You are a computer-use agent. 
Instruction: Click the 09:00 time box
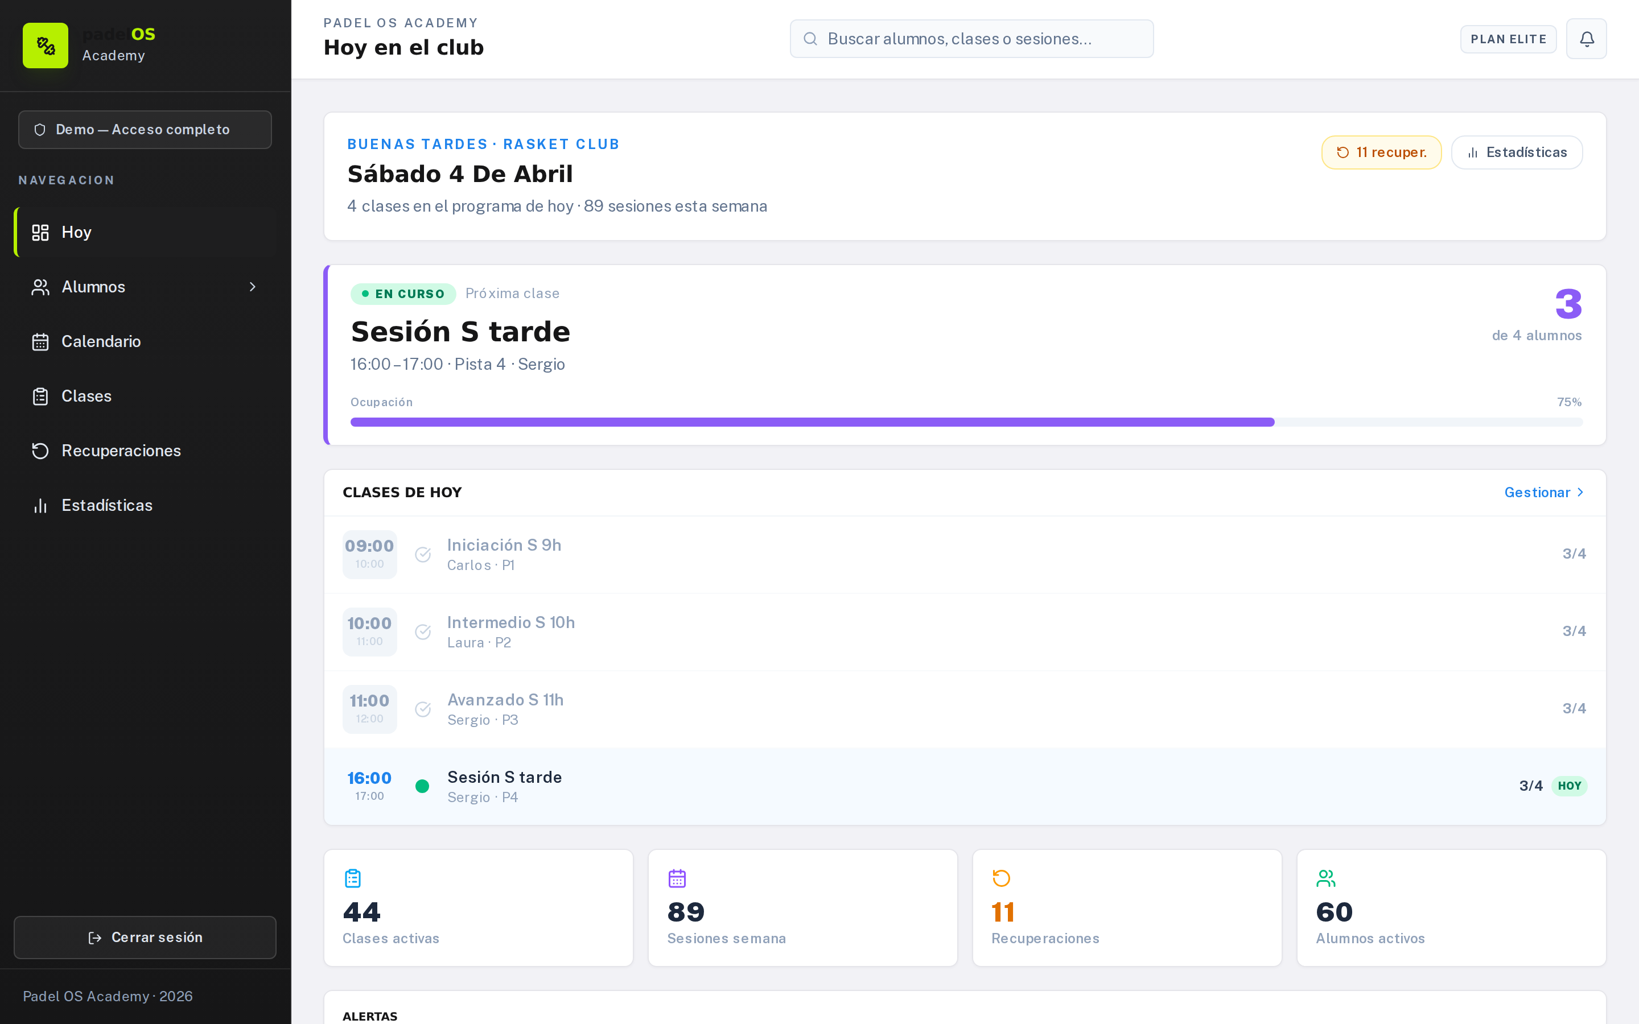(369, 555)
